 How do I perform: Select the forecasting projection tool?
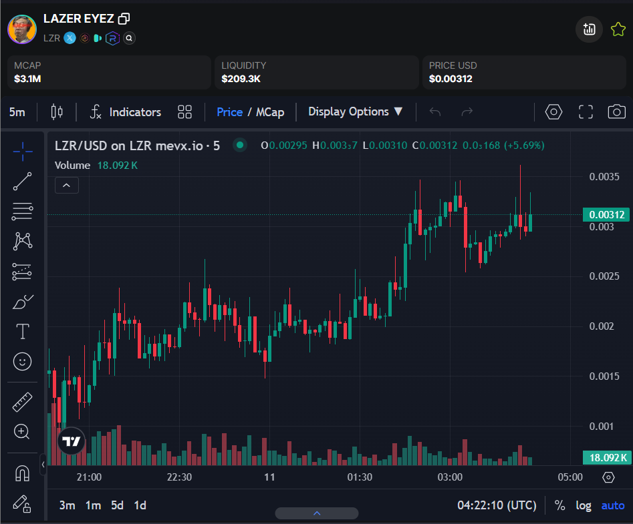click(x=23, y=271)
